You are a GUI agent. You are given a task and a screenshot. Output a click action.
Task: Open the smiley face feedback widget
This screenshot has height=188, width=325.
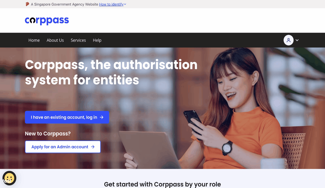(x=9, y=178)
